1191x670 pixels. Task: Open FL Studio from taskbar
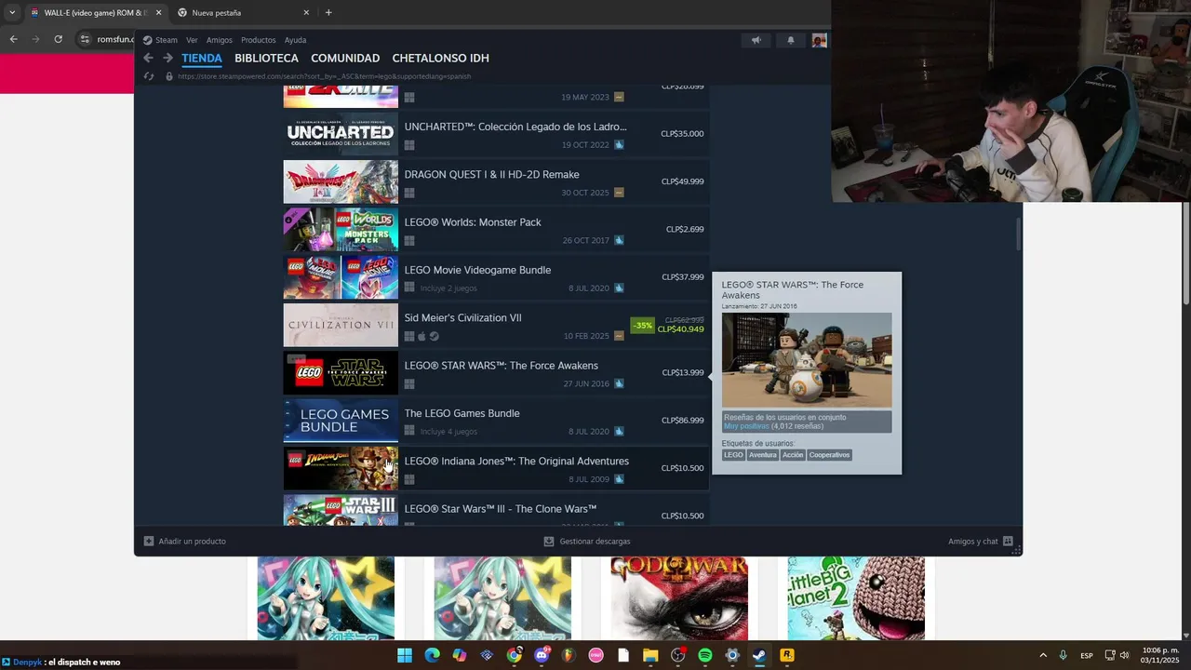click(x=569, y=655)
